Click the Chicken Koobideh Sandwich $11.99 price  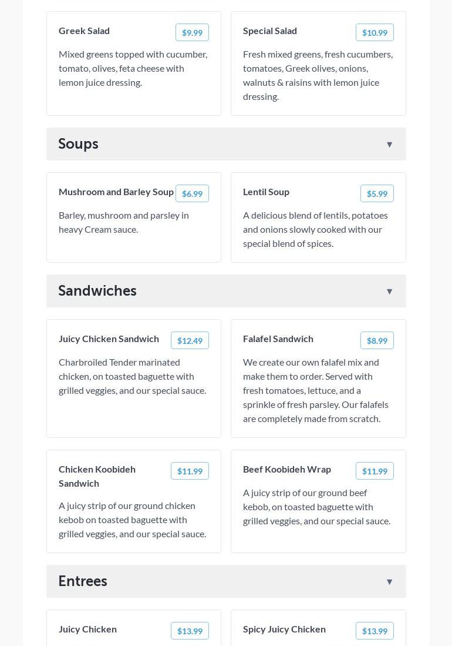[190, 471]
